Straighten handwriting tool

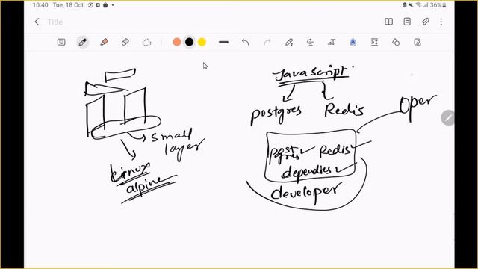tap(311, 42)
